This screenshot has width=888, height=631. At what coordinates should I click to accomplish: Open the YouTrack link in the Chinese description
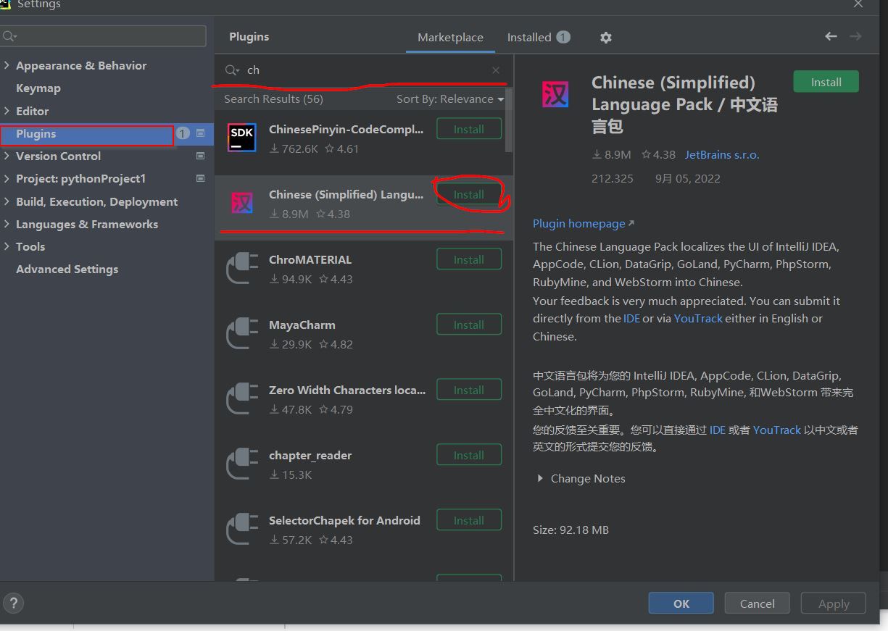777,430
